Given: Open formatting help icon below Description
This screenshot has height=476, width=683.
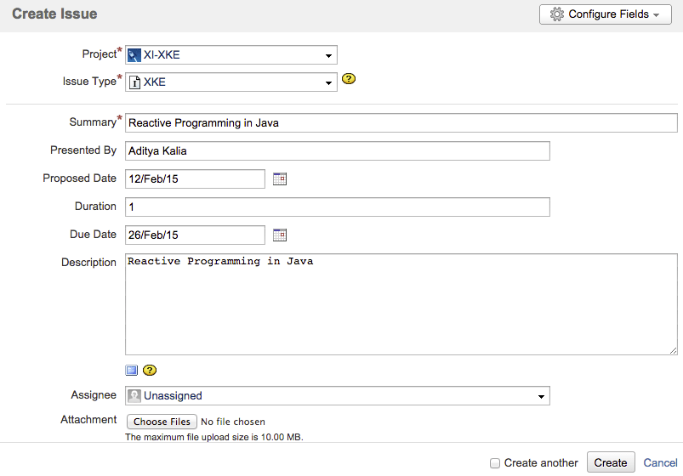Looking at the screenshot, I should [x=150, y=370].
